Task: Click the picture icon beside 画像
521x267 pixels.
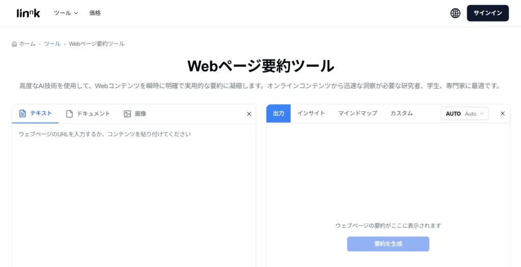Action: pyautogui.click(x=127, y=114)
